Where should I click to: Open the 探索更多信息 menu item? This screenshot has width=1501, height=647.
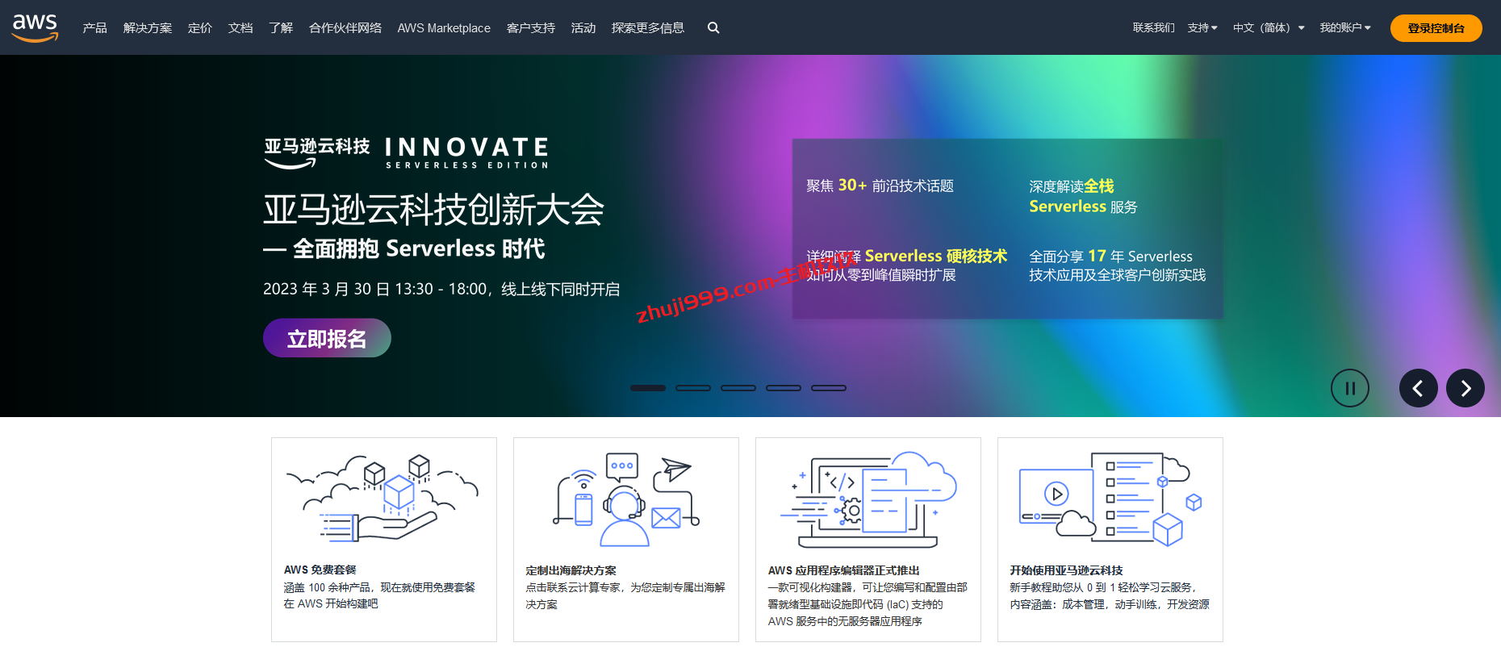647,27
